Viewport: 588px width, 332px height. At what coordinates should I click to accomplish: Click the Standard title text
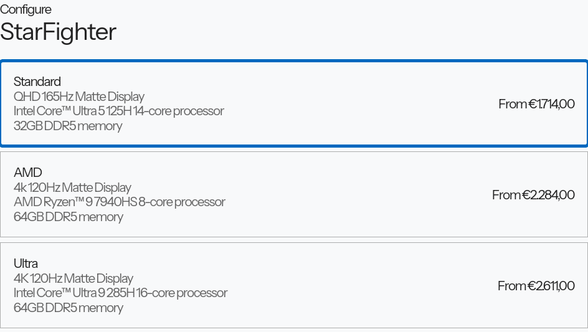click(x=37, y=82)
